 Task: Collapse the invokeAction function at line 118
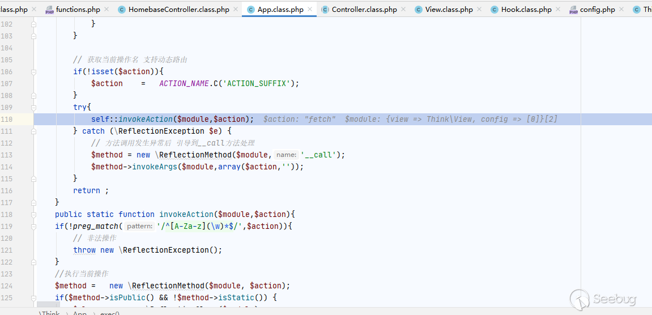33,214
